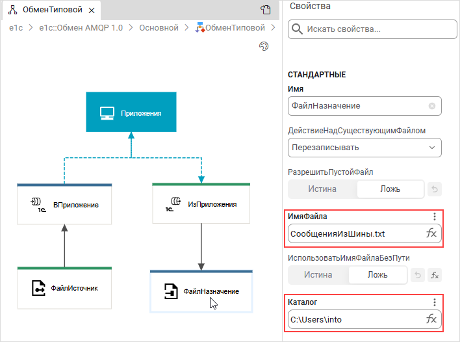Screen dimensions: 460x342
Task: Click the monitor icon in Приложения node
Action: click(x=107, y=113)
